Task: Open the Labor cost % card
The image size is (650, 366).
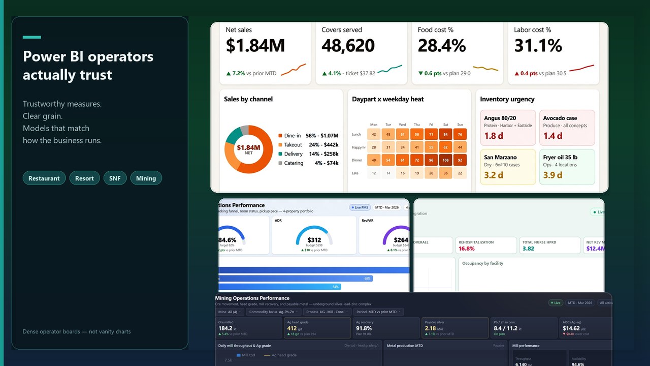Action: 555,54
